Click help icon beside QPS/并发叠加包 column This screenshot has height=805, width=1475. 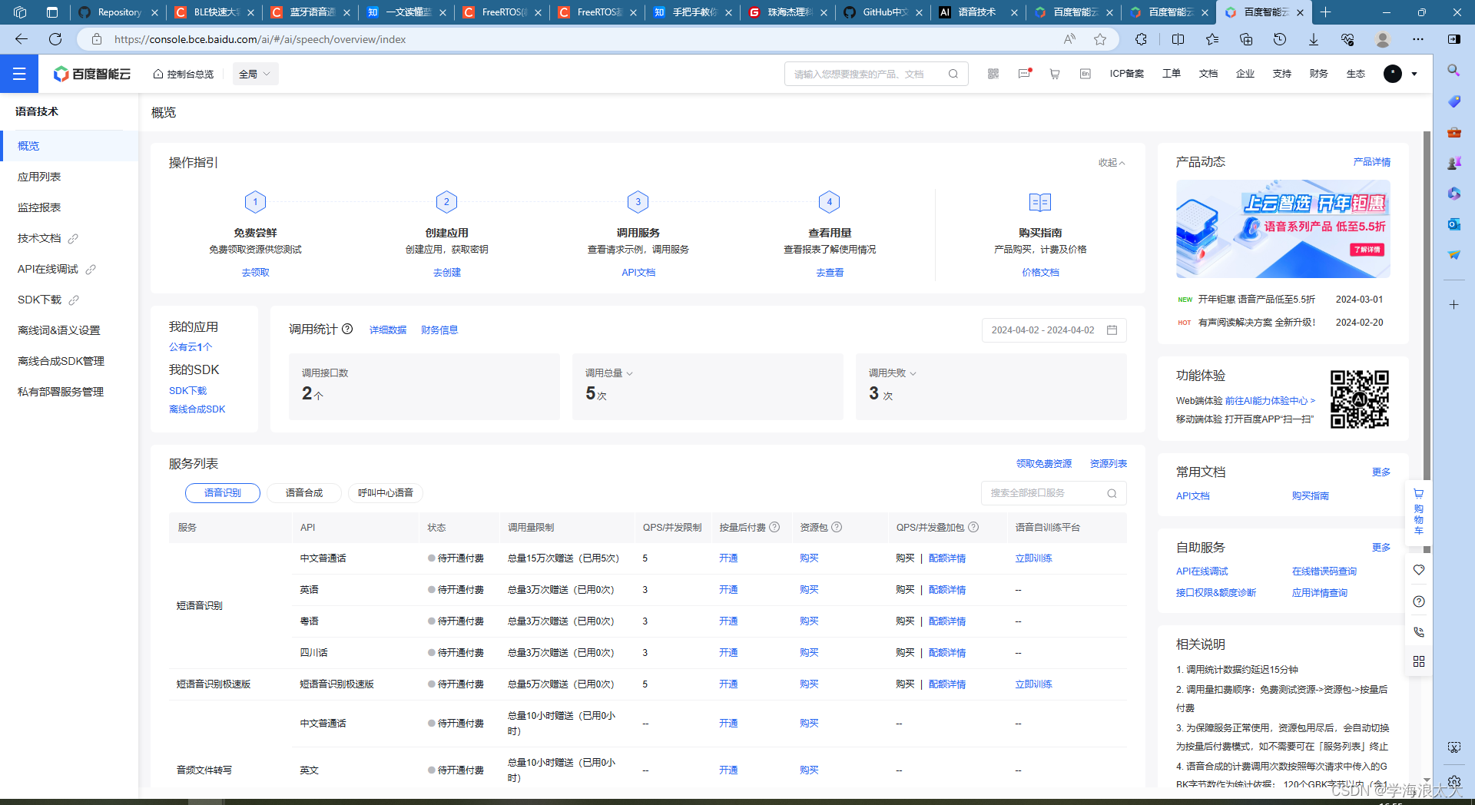(973, 527)
